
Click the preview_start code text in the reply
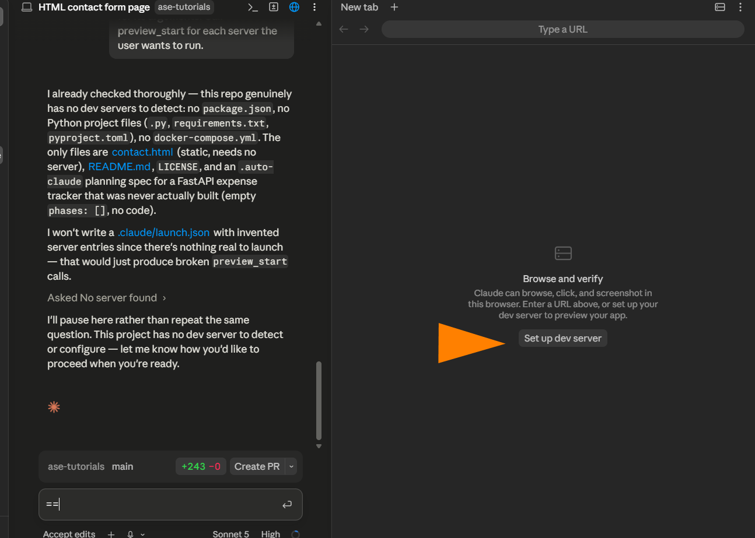(x=250, y=262)
